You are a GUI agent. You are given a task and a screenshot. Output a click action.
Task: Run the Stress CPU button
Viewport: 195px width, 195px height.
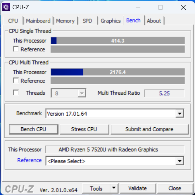coord(84,129)
